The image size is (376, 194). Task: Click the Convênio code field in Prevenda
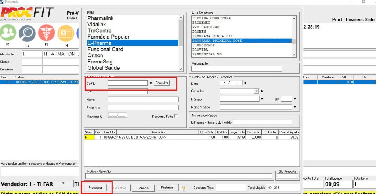click(x=32, y=69)
